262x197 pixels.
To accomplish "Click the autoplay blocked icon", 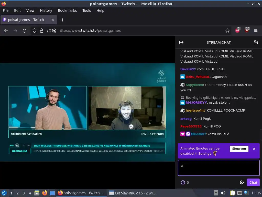I will (x=54, y=31).
